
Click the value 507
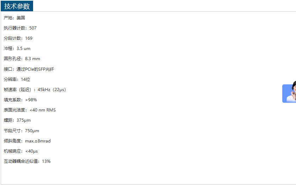coord(33,28)
